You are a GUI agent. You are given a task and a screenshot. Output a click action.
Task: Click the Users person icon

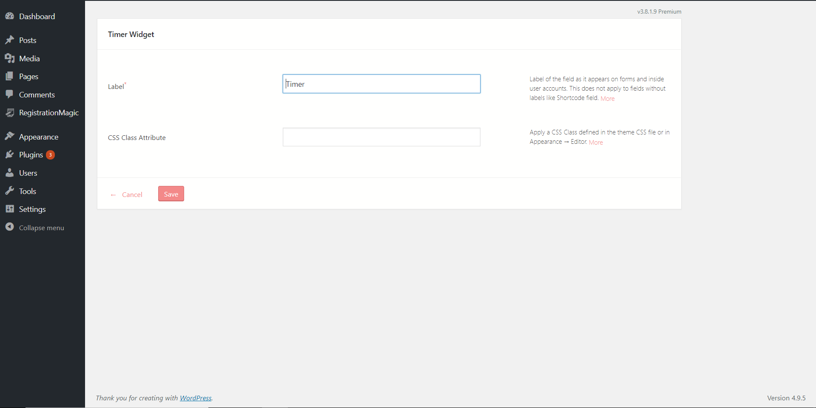click(x=10, y=173)
